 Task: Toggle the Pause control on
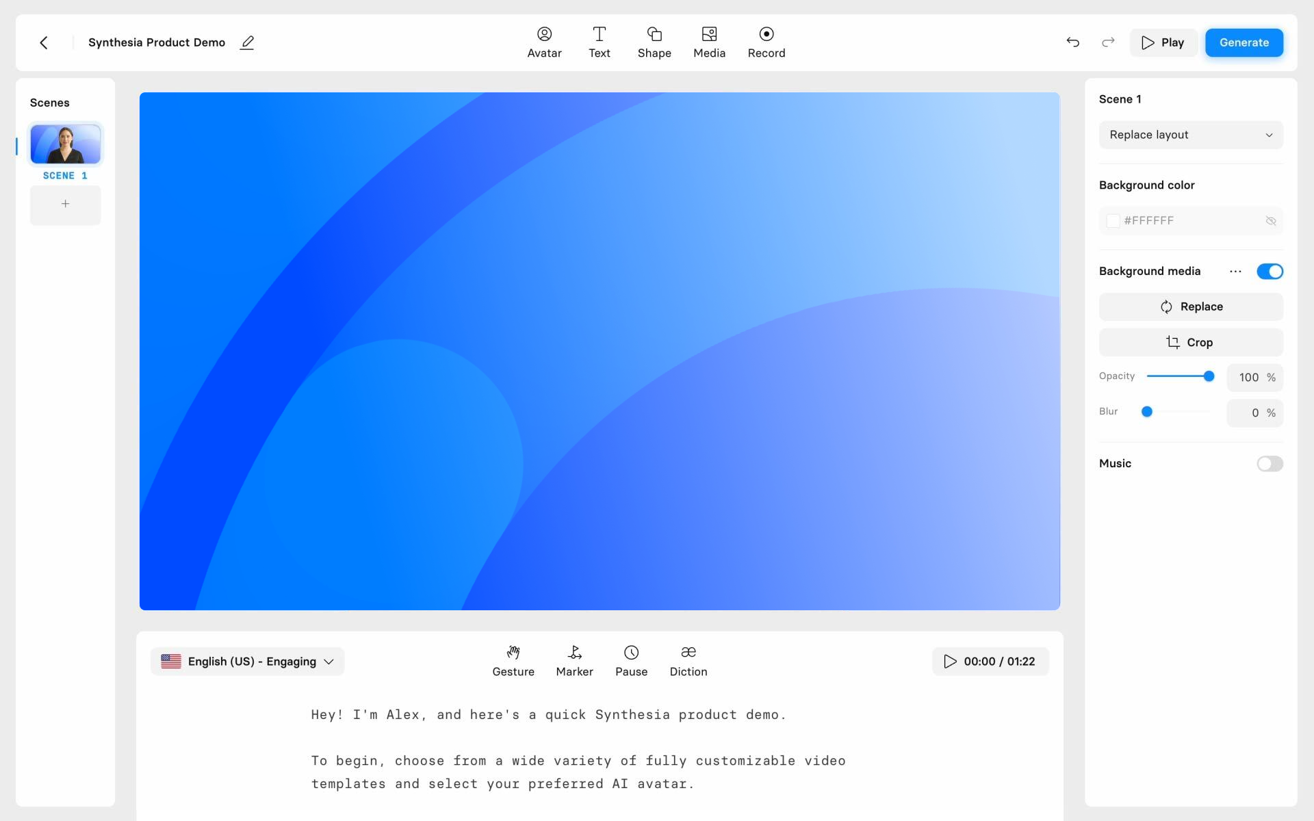coord(632,660)
